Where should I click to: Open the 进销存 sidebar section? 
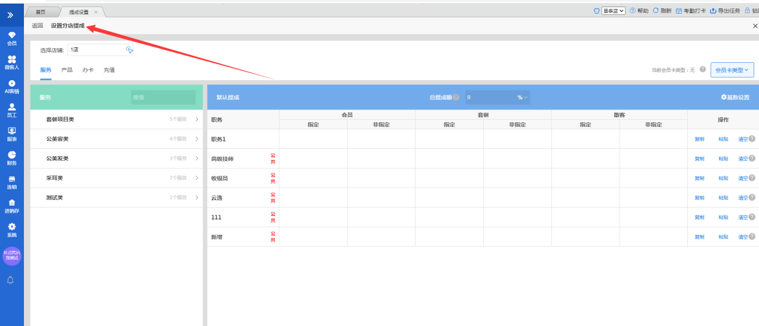[x=11, y=206]
